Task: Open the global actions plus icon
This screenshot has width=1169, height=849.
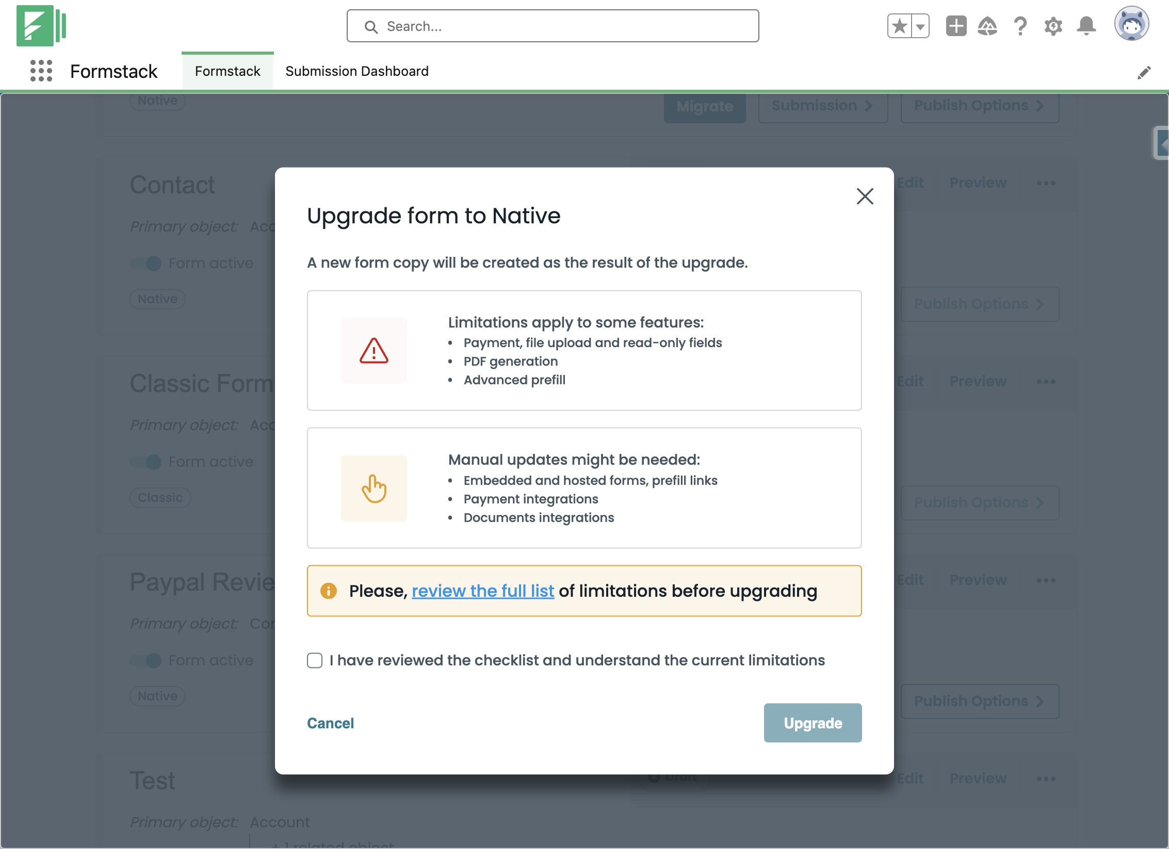Action: pos(955,26)
